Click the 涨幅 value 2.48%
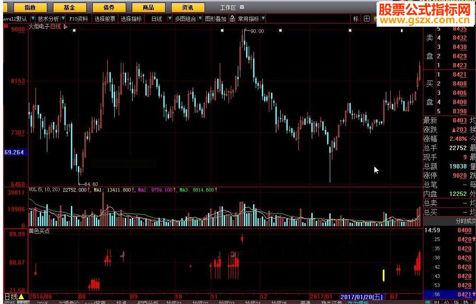 (x=458, y=139)
